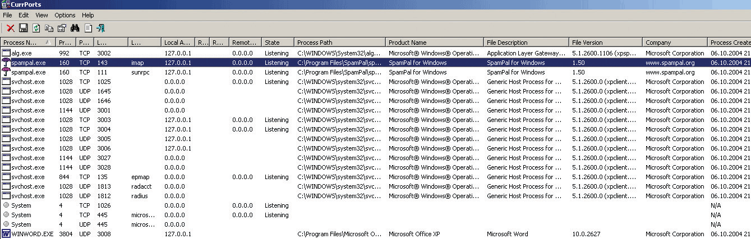Sort by the State column header

(278, 42)
